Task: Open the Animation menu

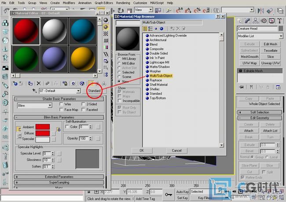Action: [85, 3]
